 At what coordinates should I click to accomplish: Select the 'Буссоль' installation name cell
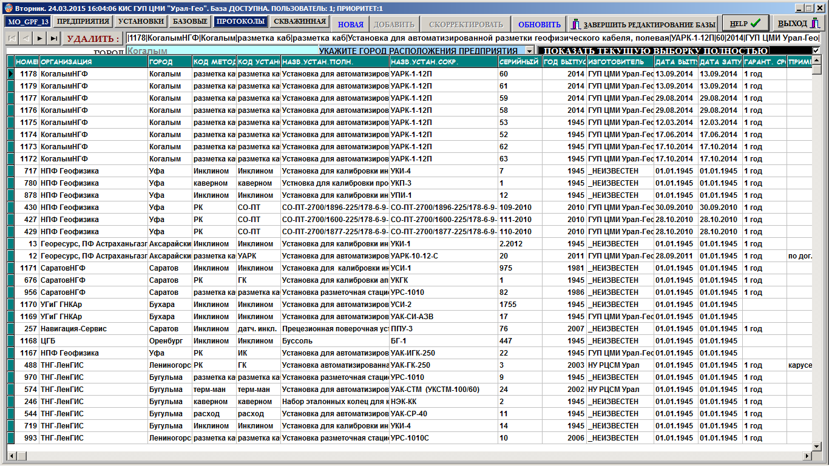[x=334, y=340]
